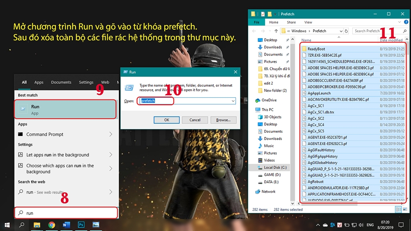411x231 pixels.
Task: Open run web search result
Action: tap(44, 192)
